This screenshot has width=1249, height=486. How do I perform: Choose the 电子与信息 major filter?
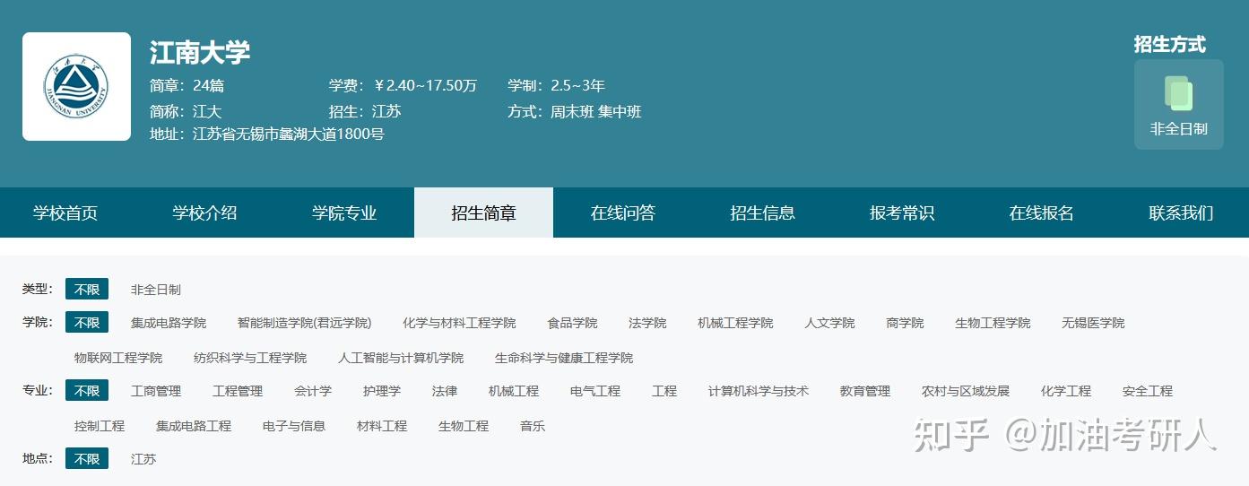[x=294, y=426]
